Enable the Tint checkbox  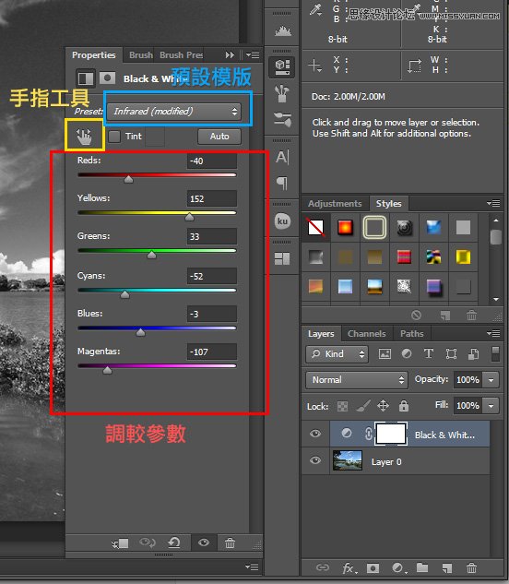coord(114,137)
